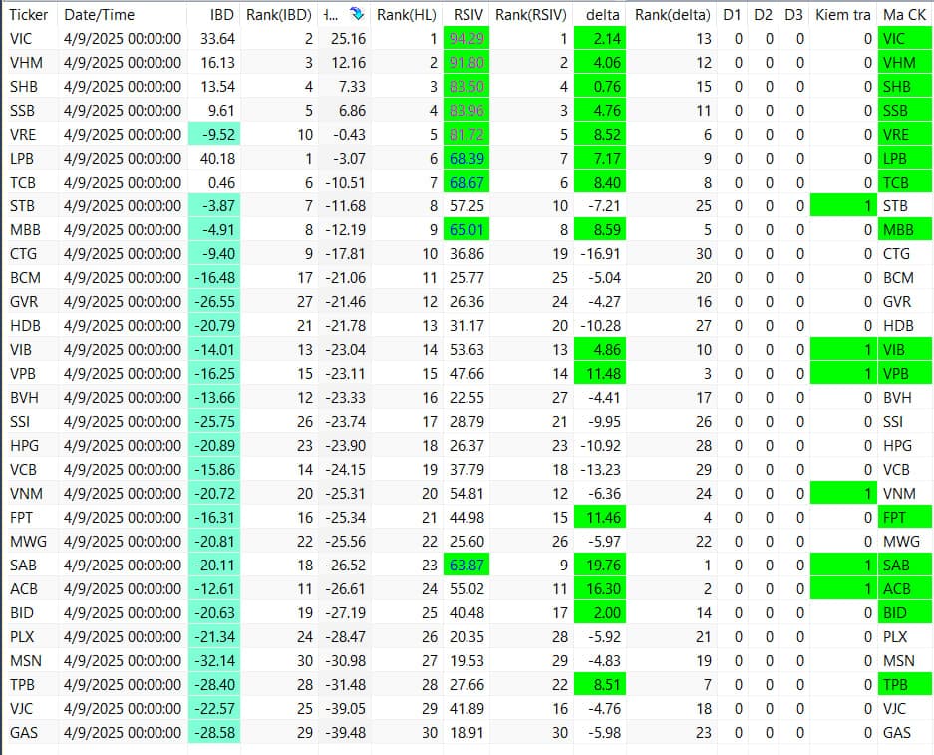The height and width of the screenshot is (755, 934).
Task: Click the green Ma CK cell TPB
Action: tap(905, 684)
